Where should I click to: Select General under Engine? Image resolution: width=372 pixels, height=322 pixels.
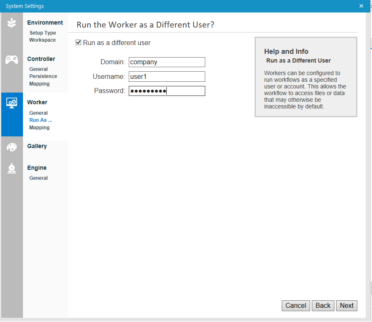38,178
